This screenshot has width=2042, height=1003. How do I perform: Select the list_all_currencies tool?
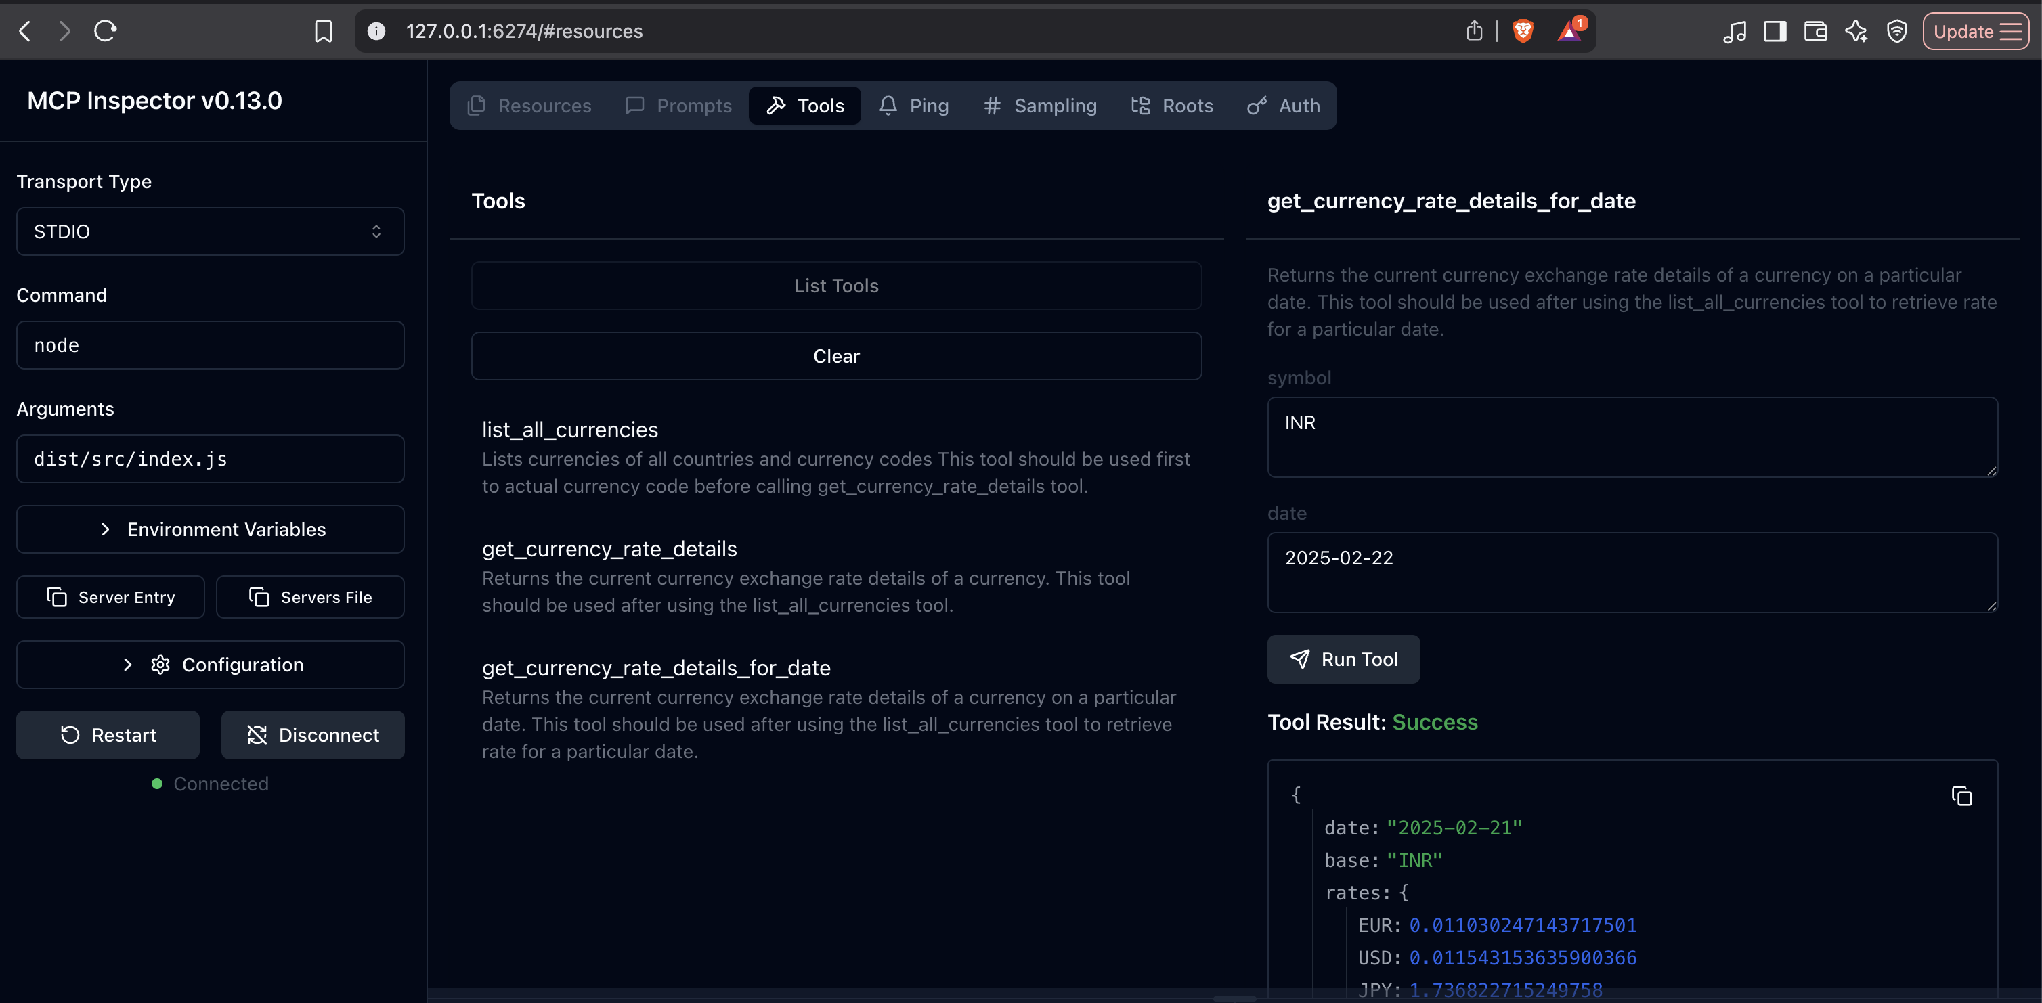[836, 457]
